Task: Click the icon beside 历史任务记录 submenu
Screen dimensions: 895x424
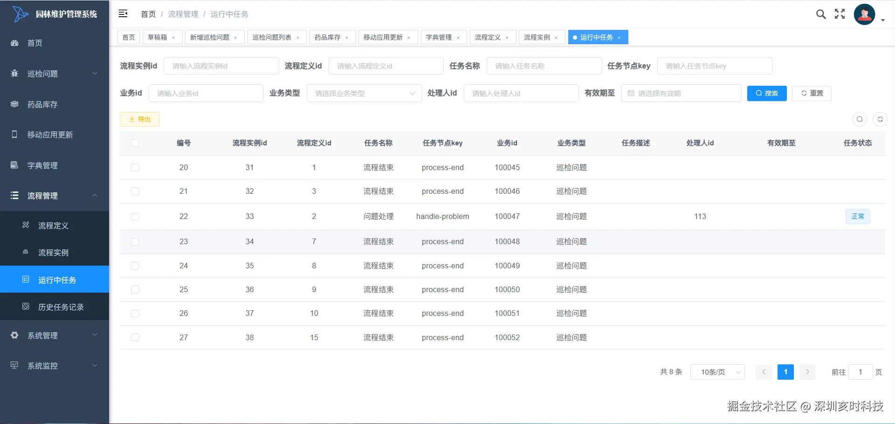Action: (26, 307)
